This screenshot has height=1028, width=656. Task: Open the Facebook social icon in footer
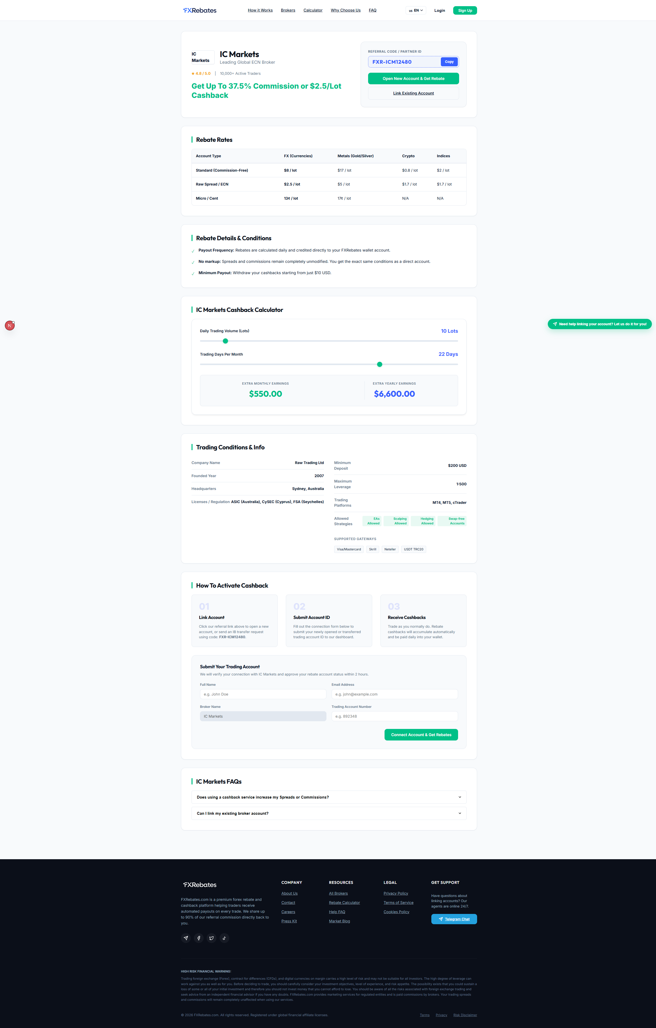tap(199, 938)
